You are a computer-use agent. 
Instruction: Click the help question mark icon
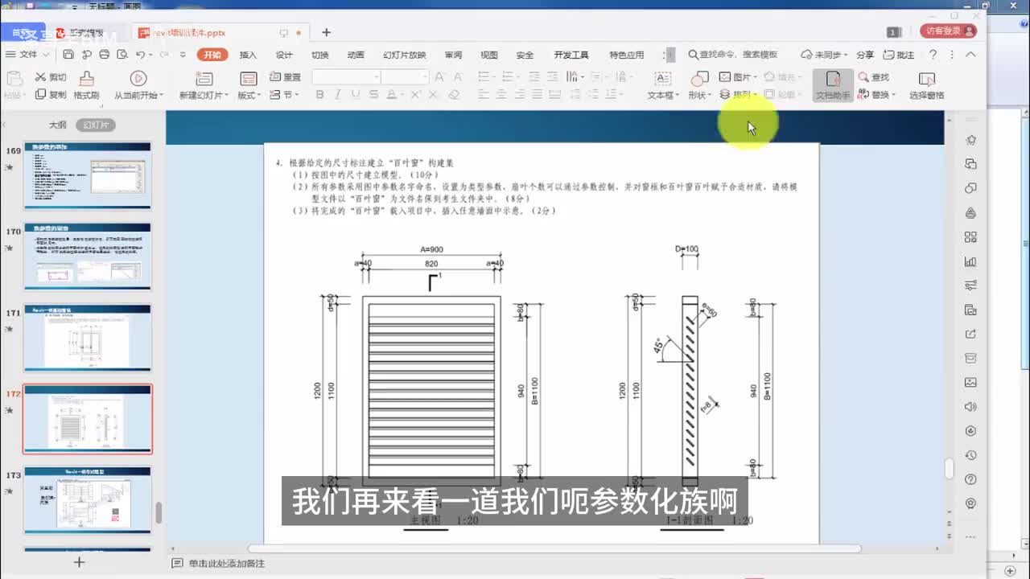tap(933, 55)
